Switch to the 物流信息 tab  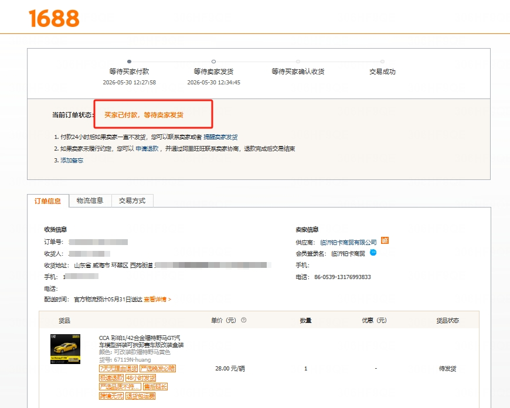pyautogui.click(x=90, y=200)
